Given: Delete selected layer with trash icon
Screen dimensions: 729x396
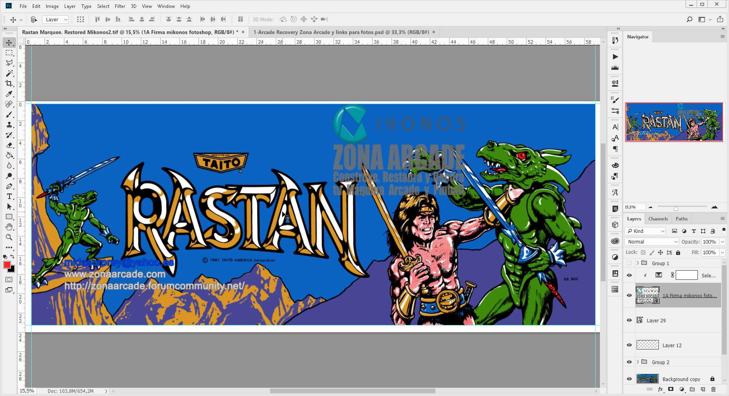Looking at the screenshot, I should coord(713,389).
